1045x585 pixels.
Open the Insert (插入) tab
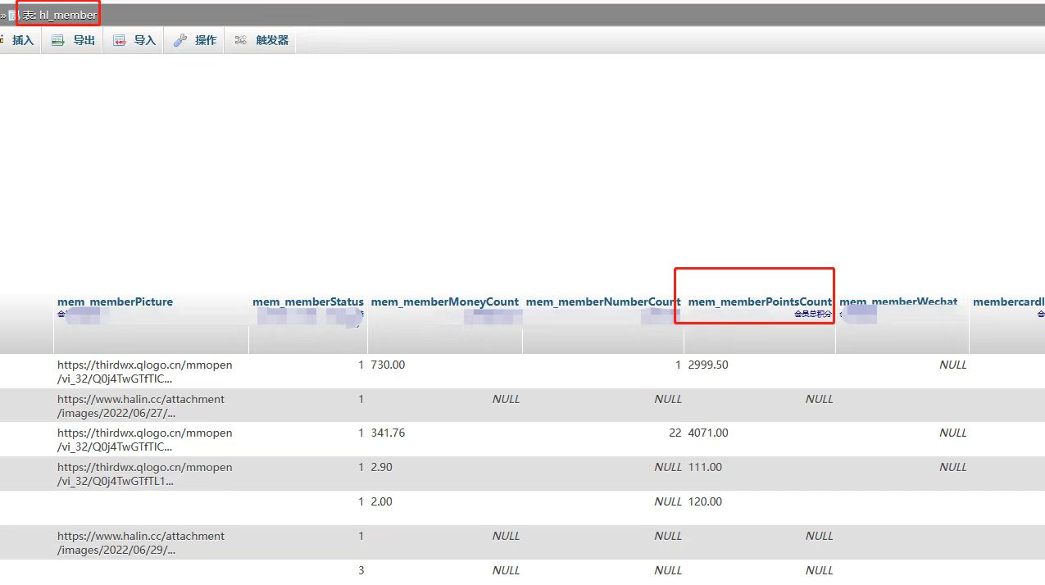click(22, 40)
